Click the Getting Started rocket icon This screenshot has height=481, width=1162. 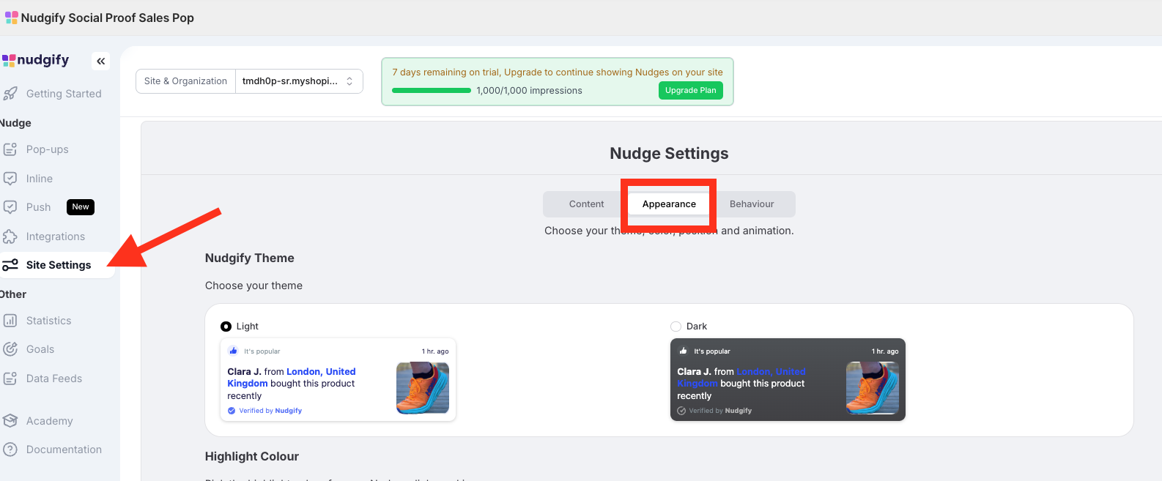[10, 94]
